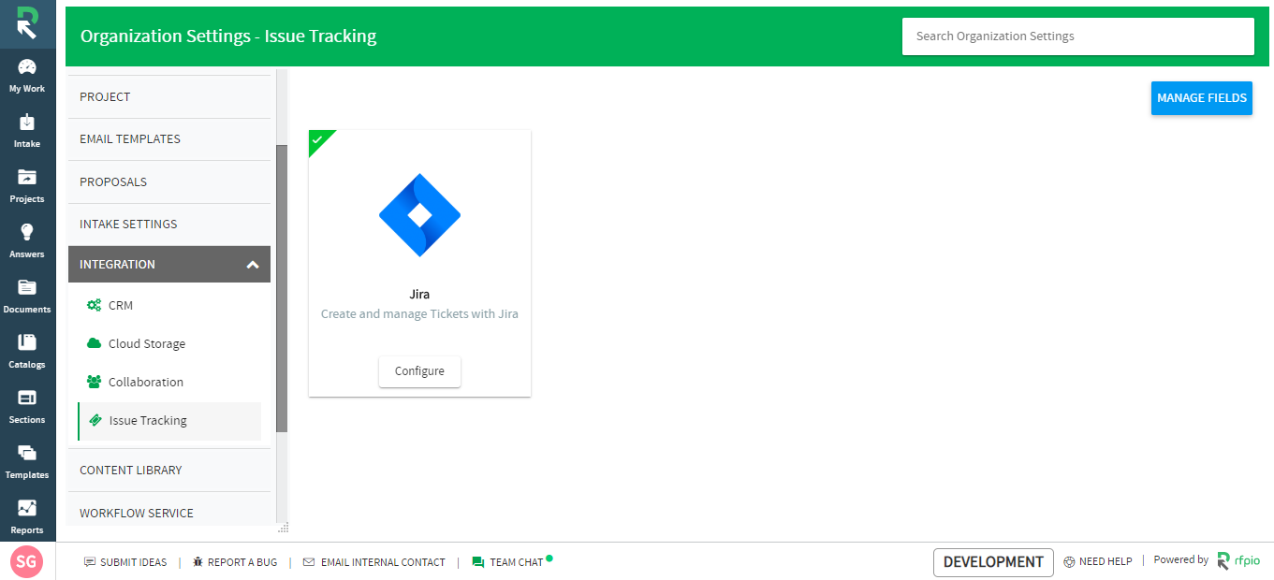1274x580 pixels.
Task: Click the resize grip below settings menu
Action: click(284, 528)
